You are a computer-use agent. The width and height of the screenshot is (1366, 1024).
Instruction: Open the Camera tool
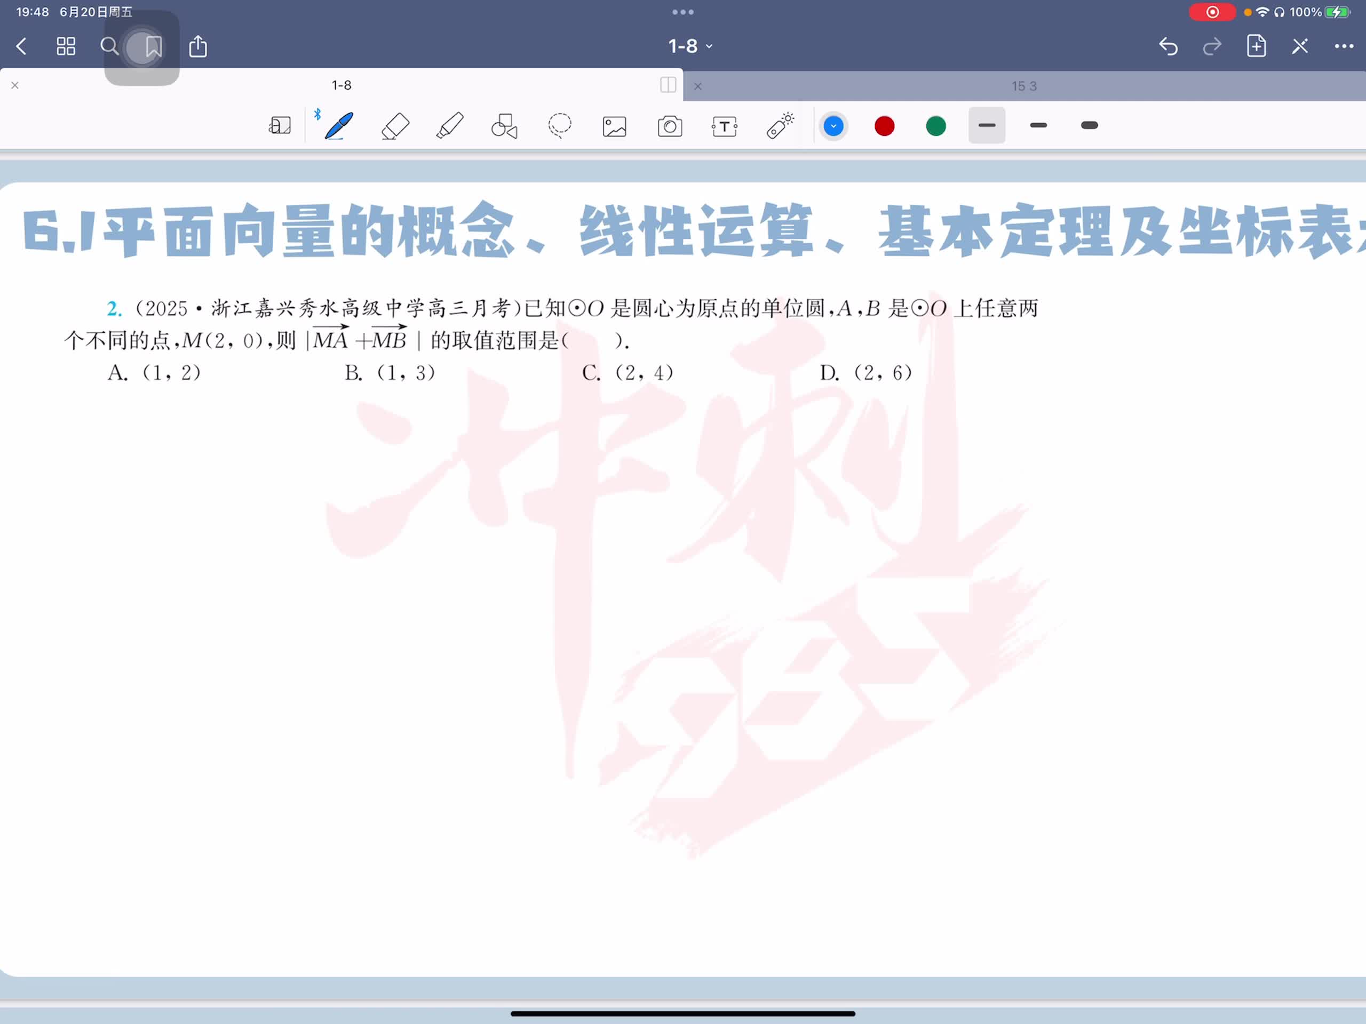click(670, 126)
